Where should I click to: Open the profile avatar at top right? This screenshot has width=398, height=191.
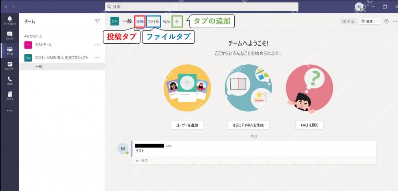click(x=359, y=7)
